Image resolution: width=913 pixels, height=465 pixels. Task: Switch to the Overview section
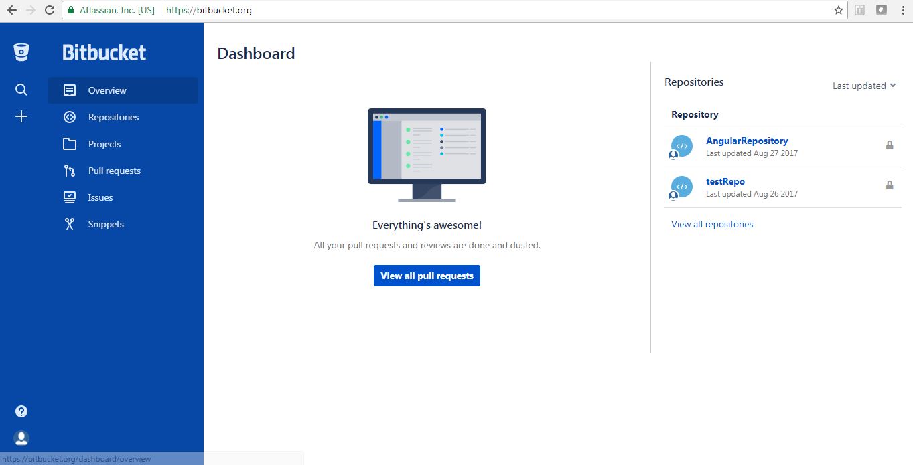coord(107,90)
